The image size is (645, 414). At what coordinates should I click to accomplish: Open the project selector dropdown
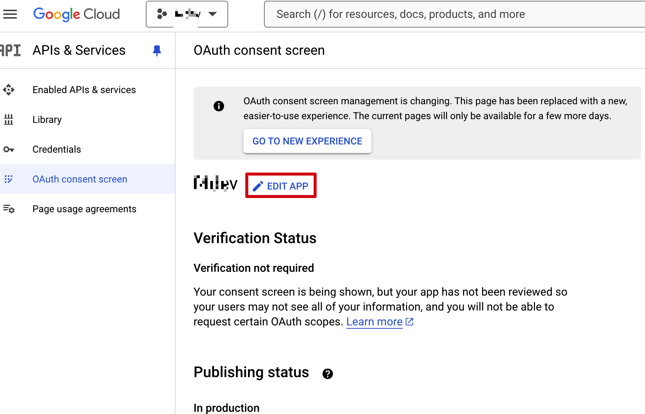point(186,14)
